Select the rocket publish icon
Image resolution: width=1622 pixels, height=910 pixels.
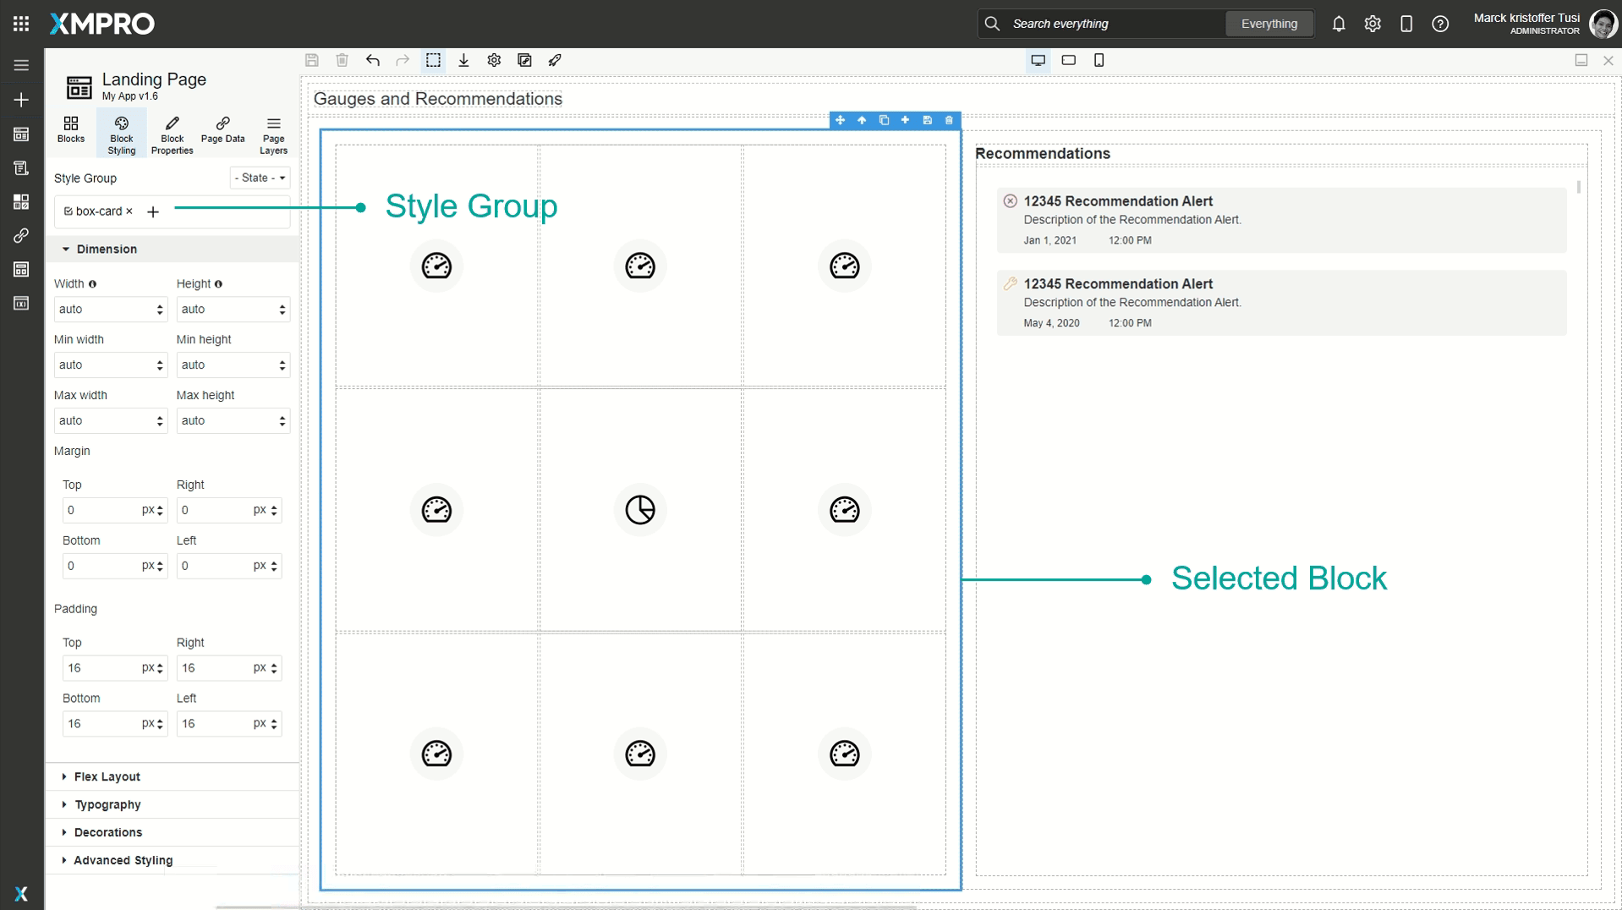[555, 60]
